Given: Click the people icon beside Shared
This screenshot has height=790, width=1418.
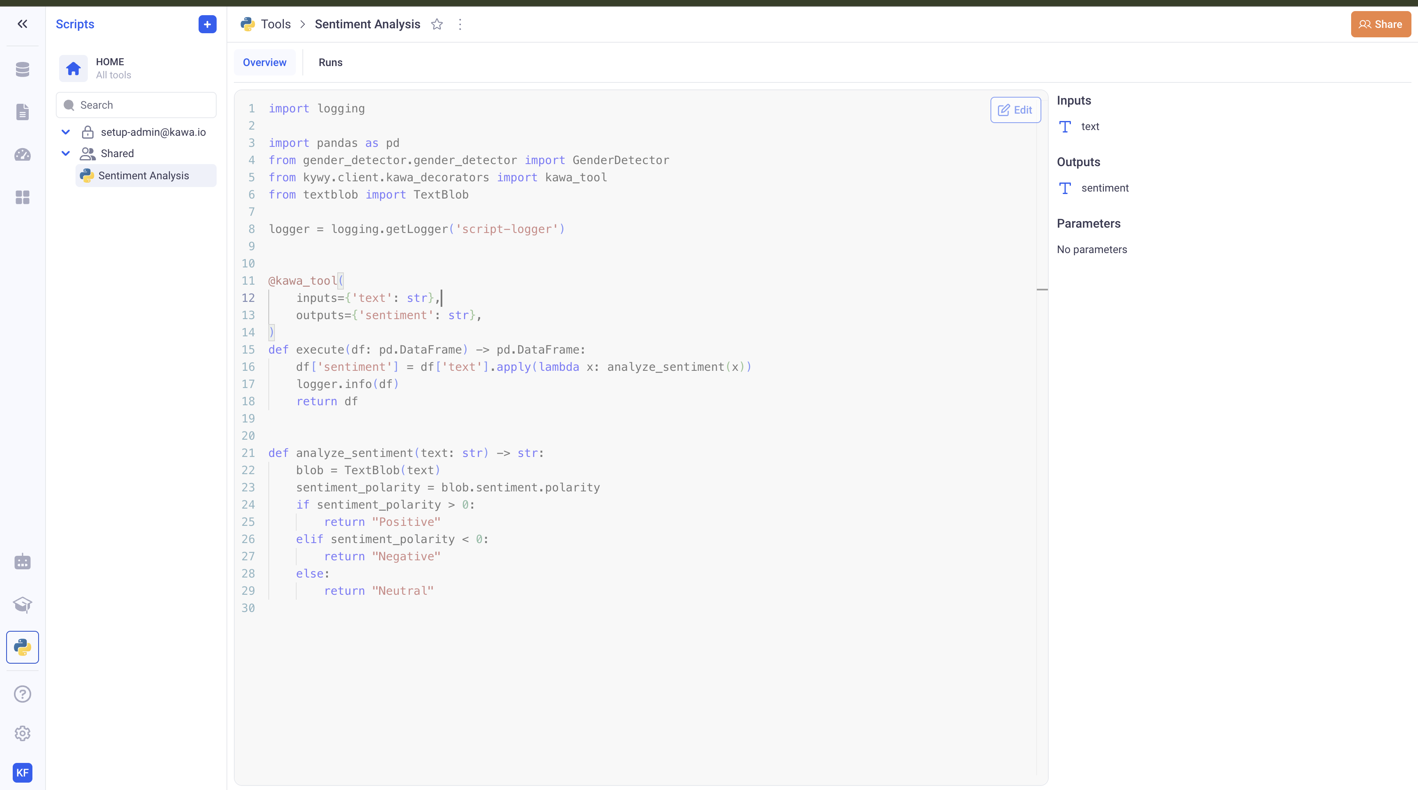Looking at the screenshot, I should click(87, 153).
